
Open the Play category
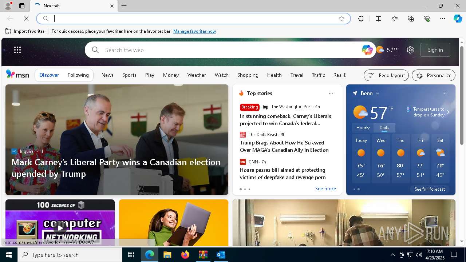tap(150, 75)
